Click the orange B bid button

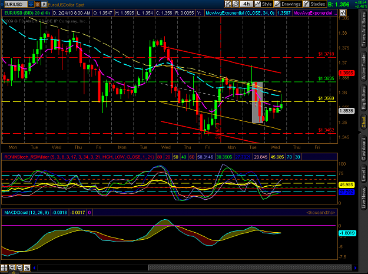(38, 4)
